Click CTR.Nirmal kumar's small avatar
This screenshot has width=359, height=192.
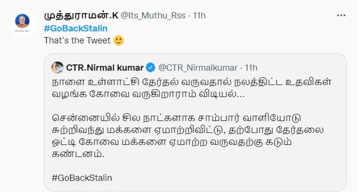(x=57, y=68)
